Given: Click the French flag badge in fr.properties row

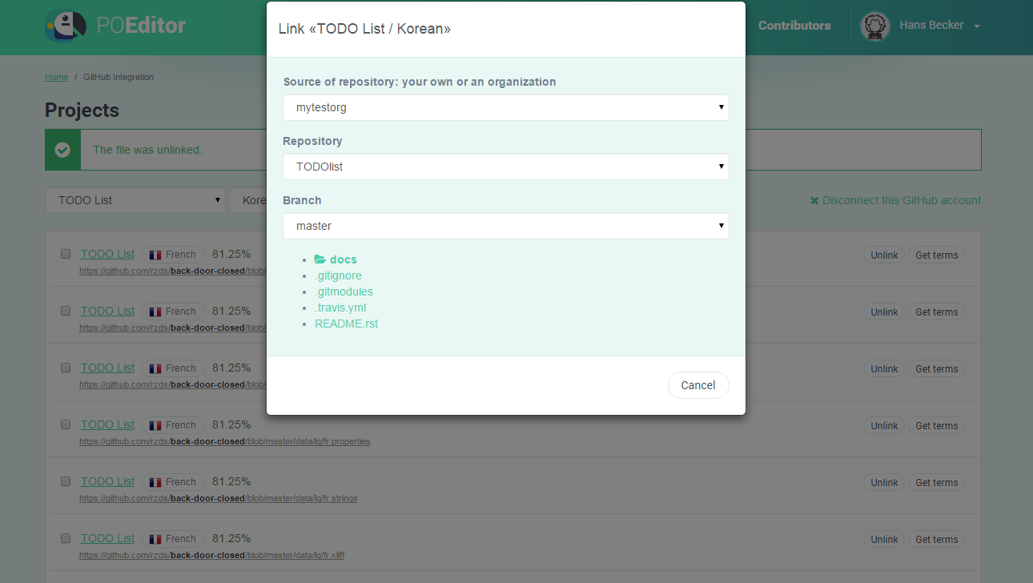Looking at the screenshot, I should pos(174,425).
